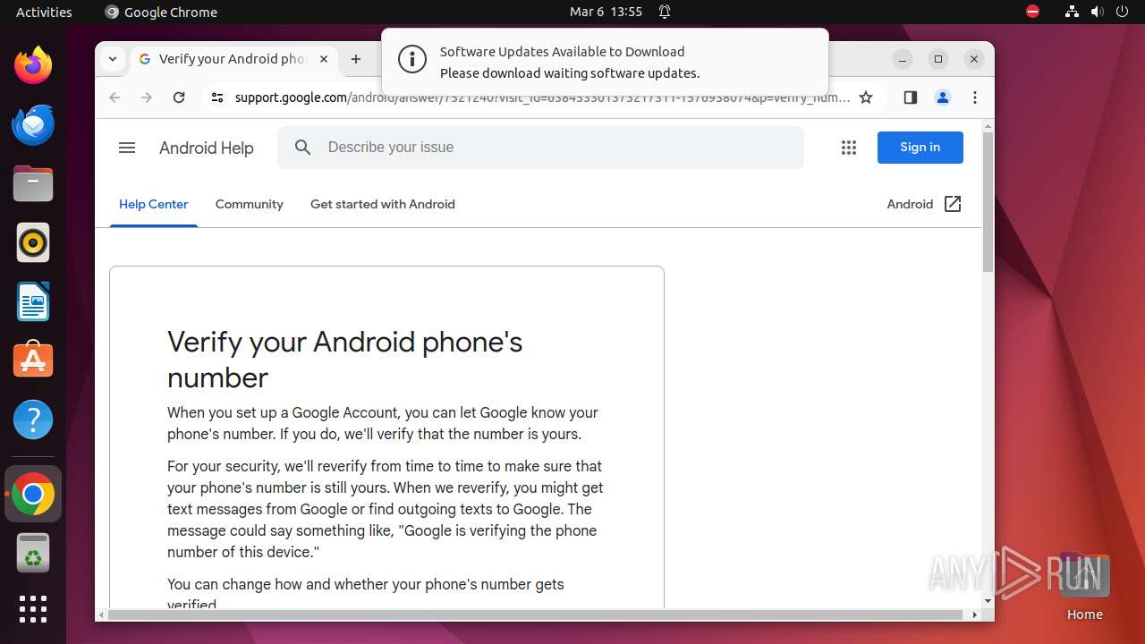Open the power indicator in top bar
This screenshot has width=1145, height=644.
[1122, 12]
